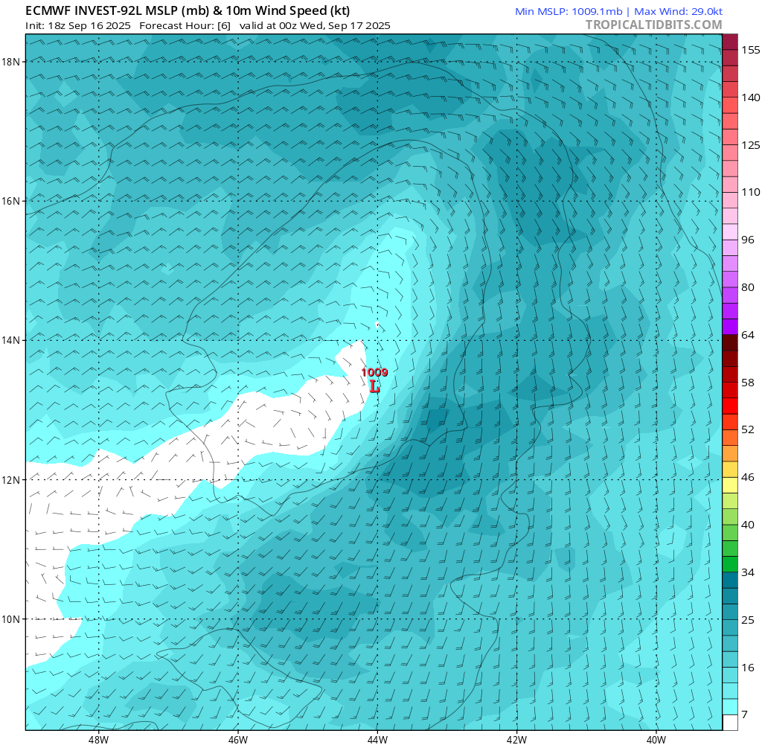Click the Init: 18z Sep 16 2025 text
Image resolution: width=762 pixels, height=745 pixels.
tap(77, 26)
